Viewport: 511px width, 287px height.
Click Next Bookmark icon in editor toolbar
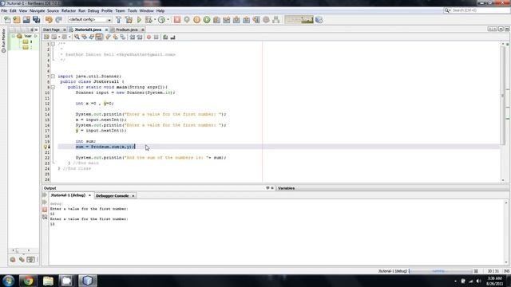(115, 37)
